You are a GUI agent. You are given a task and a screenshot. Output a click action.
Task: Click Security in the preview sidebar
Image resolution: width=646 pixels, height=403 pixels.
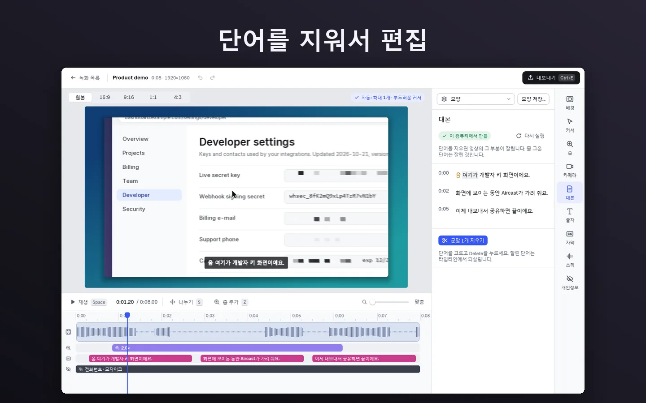pos(134,209)
